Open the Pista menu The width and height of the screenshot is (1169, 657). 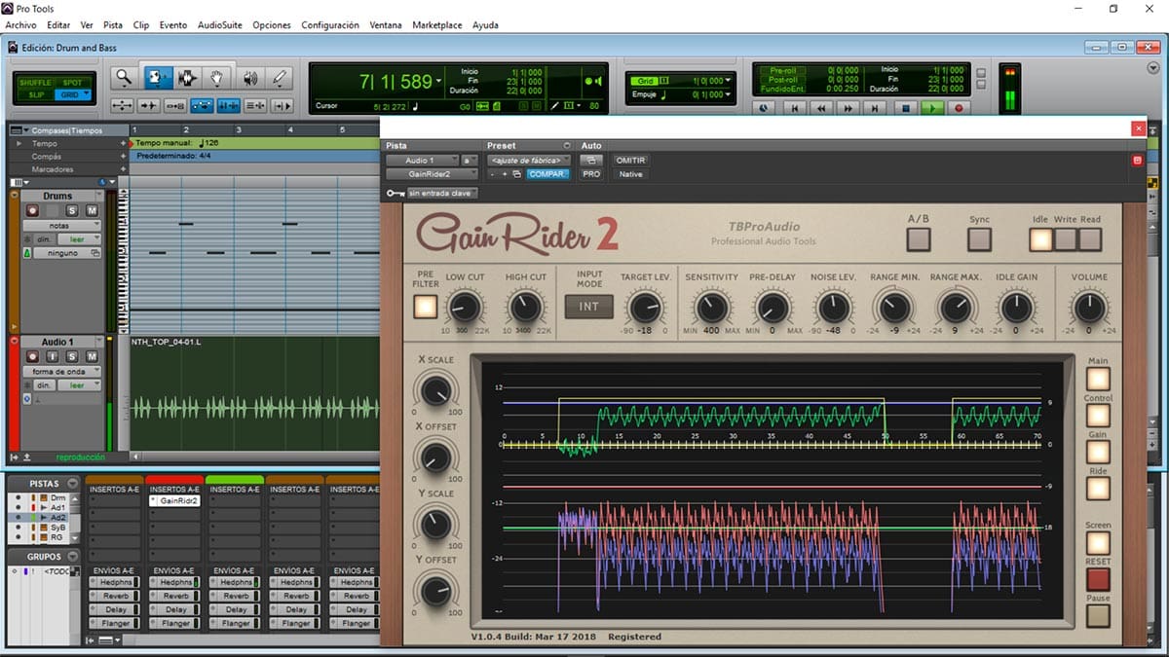[113, 25]
